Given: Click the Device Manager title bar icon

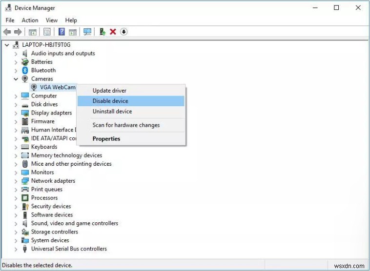Looking at the screenshot, I should click(x=8, y=8).
